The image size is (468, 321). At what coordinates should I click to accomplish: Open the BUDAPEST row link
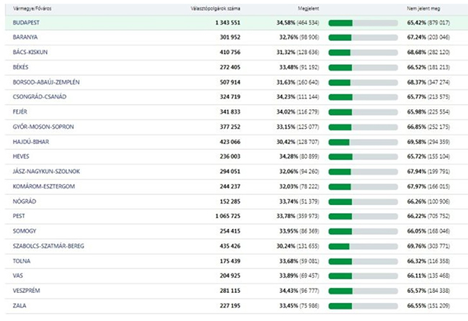(x=26, y=23)
